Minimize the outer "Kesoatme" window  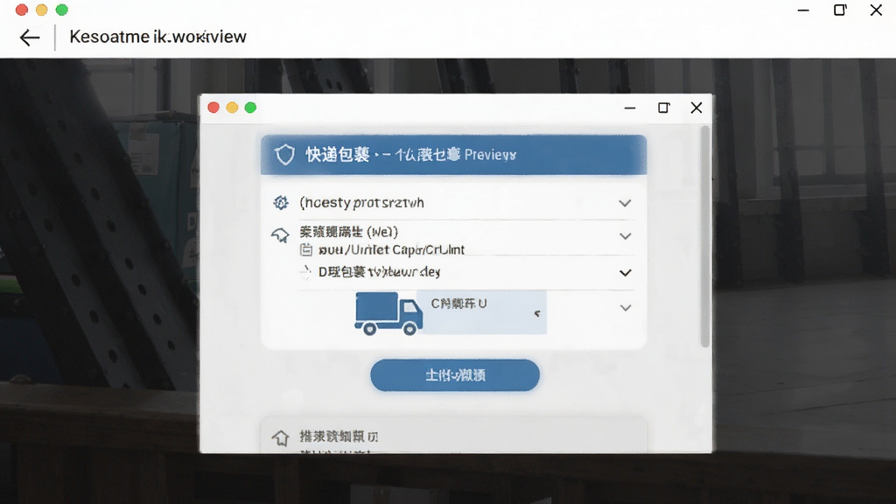(803, 10)
